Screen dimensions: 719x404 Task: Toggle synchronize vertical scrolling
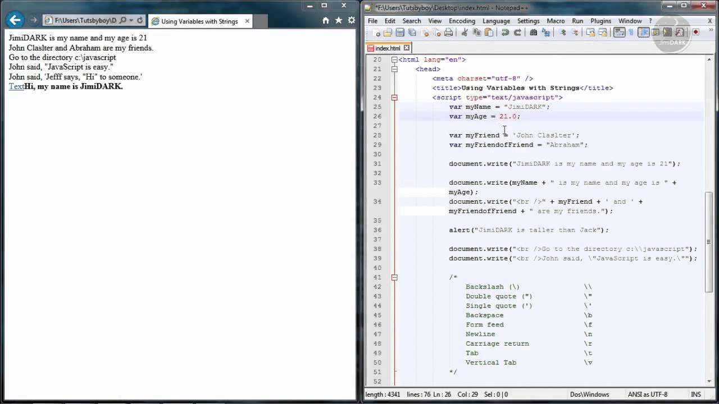[x=591, y=33]
